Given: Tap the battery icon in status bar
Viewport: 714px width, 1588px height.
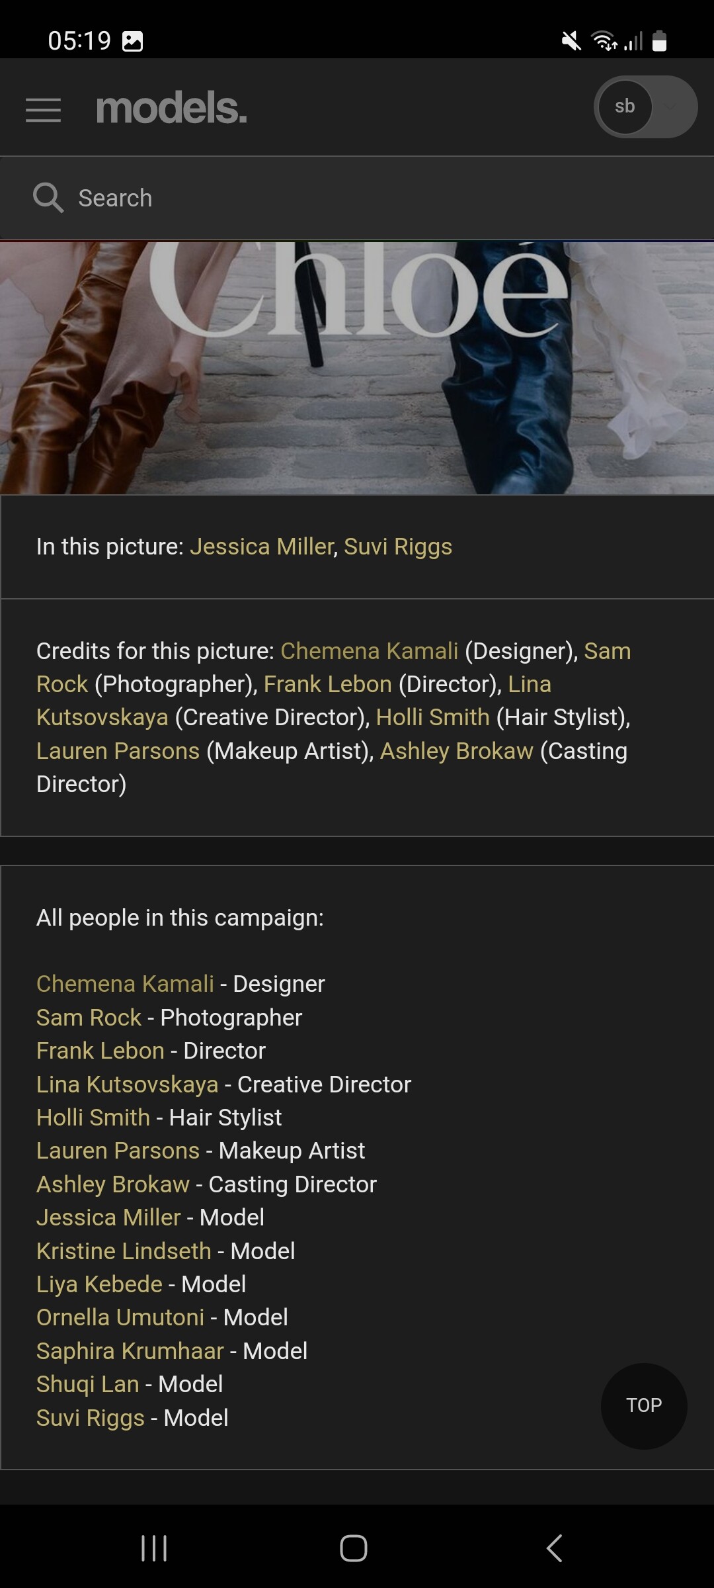Looking at the screenshot, I should [x=659, y=41].
